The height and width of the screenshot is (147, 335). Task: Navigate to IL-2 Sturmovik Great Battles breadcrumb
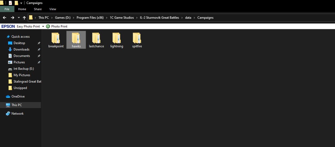click(x=159, y=18)
